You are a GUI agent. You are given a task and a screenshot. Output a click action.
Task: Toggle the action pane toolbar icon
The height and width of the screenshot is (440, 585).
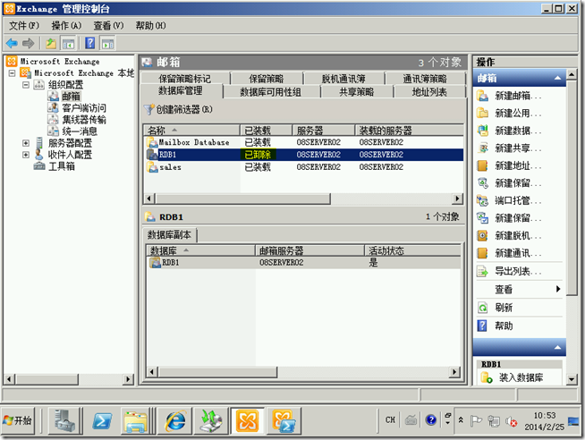[x=108, y=44]
